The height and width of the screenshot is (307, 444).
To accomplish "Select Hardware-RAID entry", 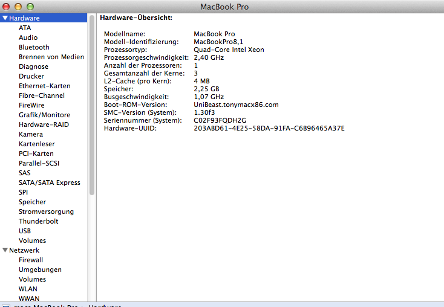I will (44, 124).
